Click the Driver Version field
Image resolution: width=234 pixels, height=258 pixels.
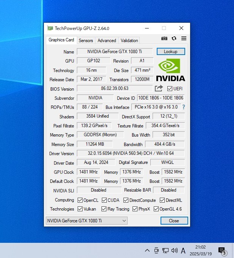pyautogui.click(x=131, y=153)
